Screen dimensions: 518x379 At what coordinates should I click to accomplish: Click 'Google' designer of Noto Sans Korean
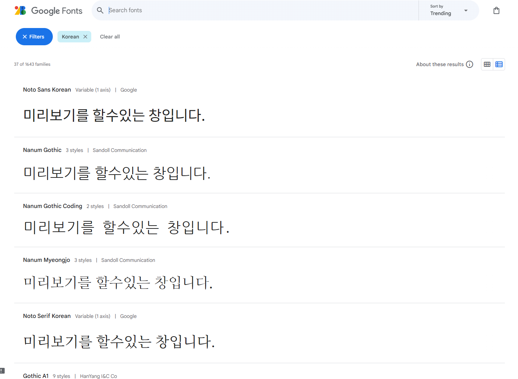pos(129,90)
